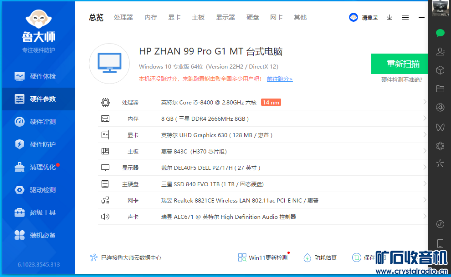This screenshot has height=277, width=451.
Task: Open 装机必备 essentials section
Action: pos(39,235)
